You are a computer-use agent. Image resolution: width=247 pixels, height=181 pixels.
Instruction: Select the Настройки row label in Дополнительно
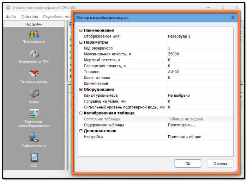click(x=93, y=137)
